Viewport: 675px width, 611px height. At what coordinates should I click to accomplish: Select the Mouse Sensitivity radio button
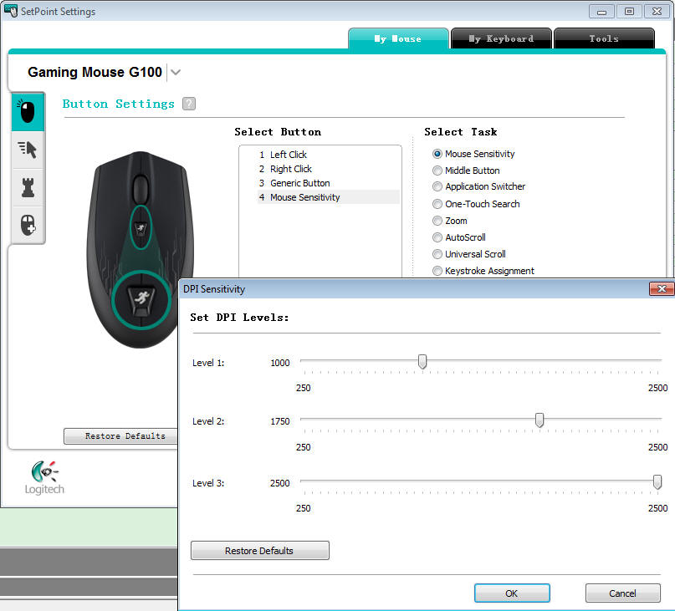[x=437, y=154]
